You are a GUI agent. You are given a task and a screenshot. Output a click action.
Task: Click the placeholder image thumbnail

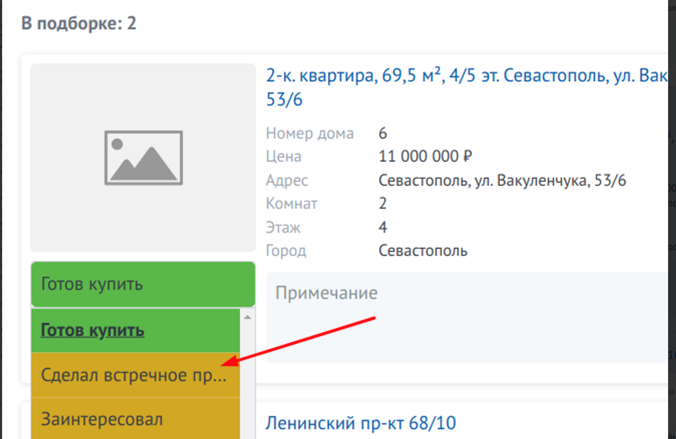pyautogui.click(x=143, y=158)
